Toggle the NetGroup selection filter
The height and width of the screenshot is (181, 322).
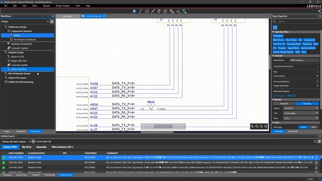(307, 44)
